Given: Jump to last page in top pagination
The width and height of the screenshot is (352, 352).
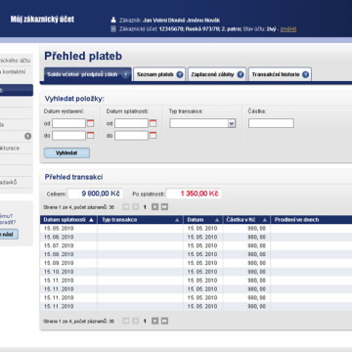Looking at the screenshot, I should coord(164,206).
